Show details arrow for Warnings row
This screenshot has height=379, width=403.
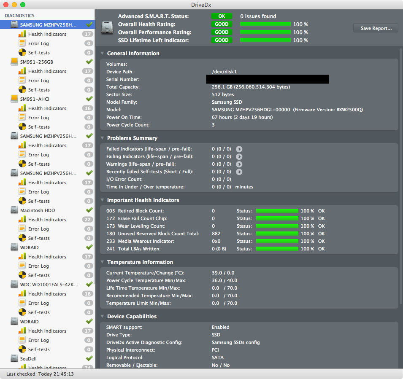point(239,164)
